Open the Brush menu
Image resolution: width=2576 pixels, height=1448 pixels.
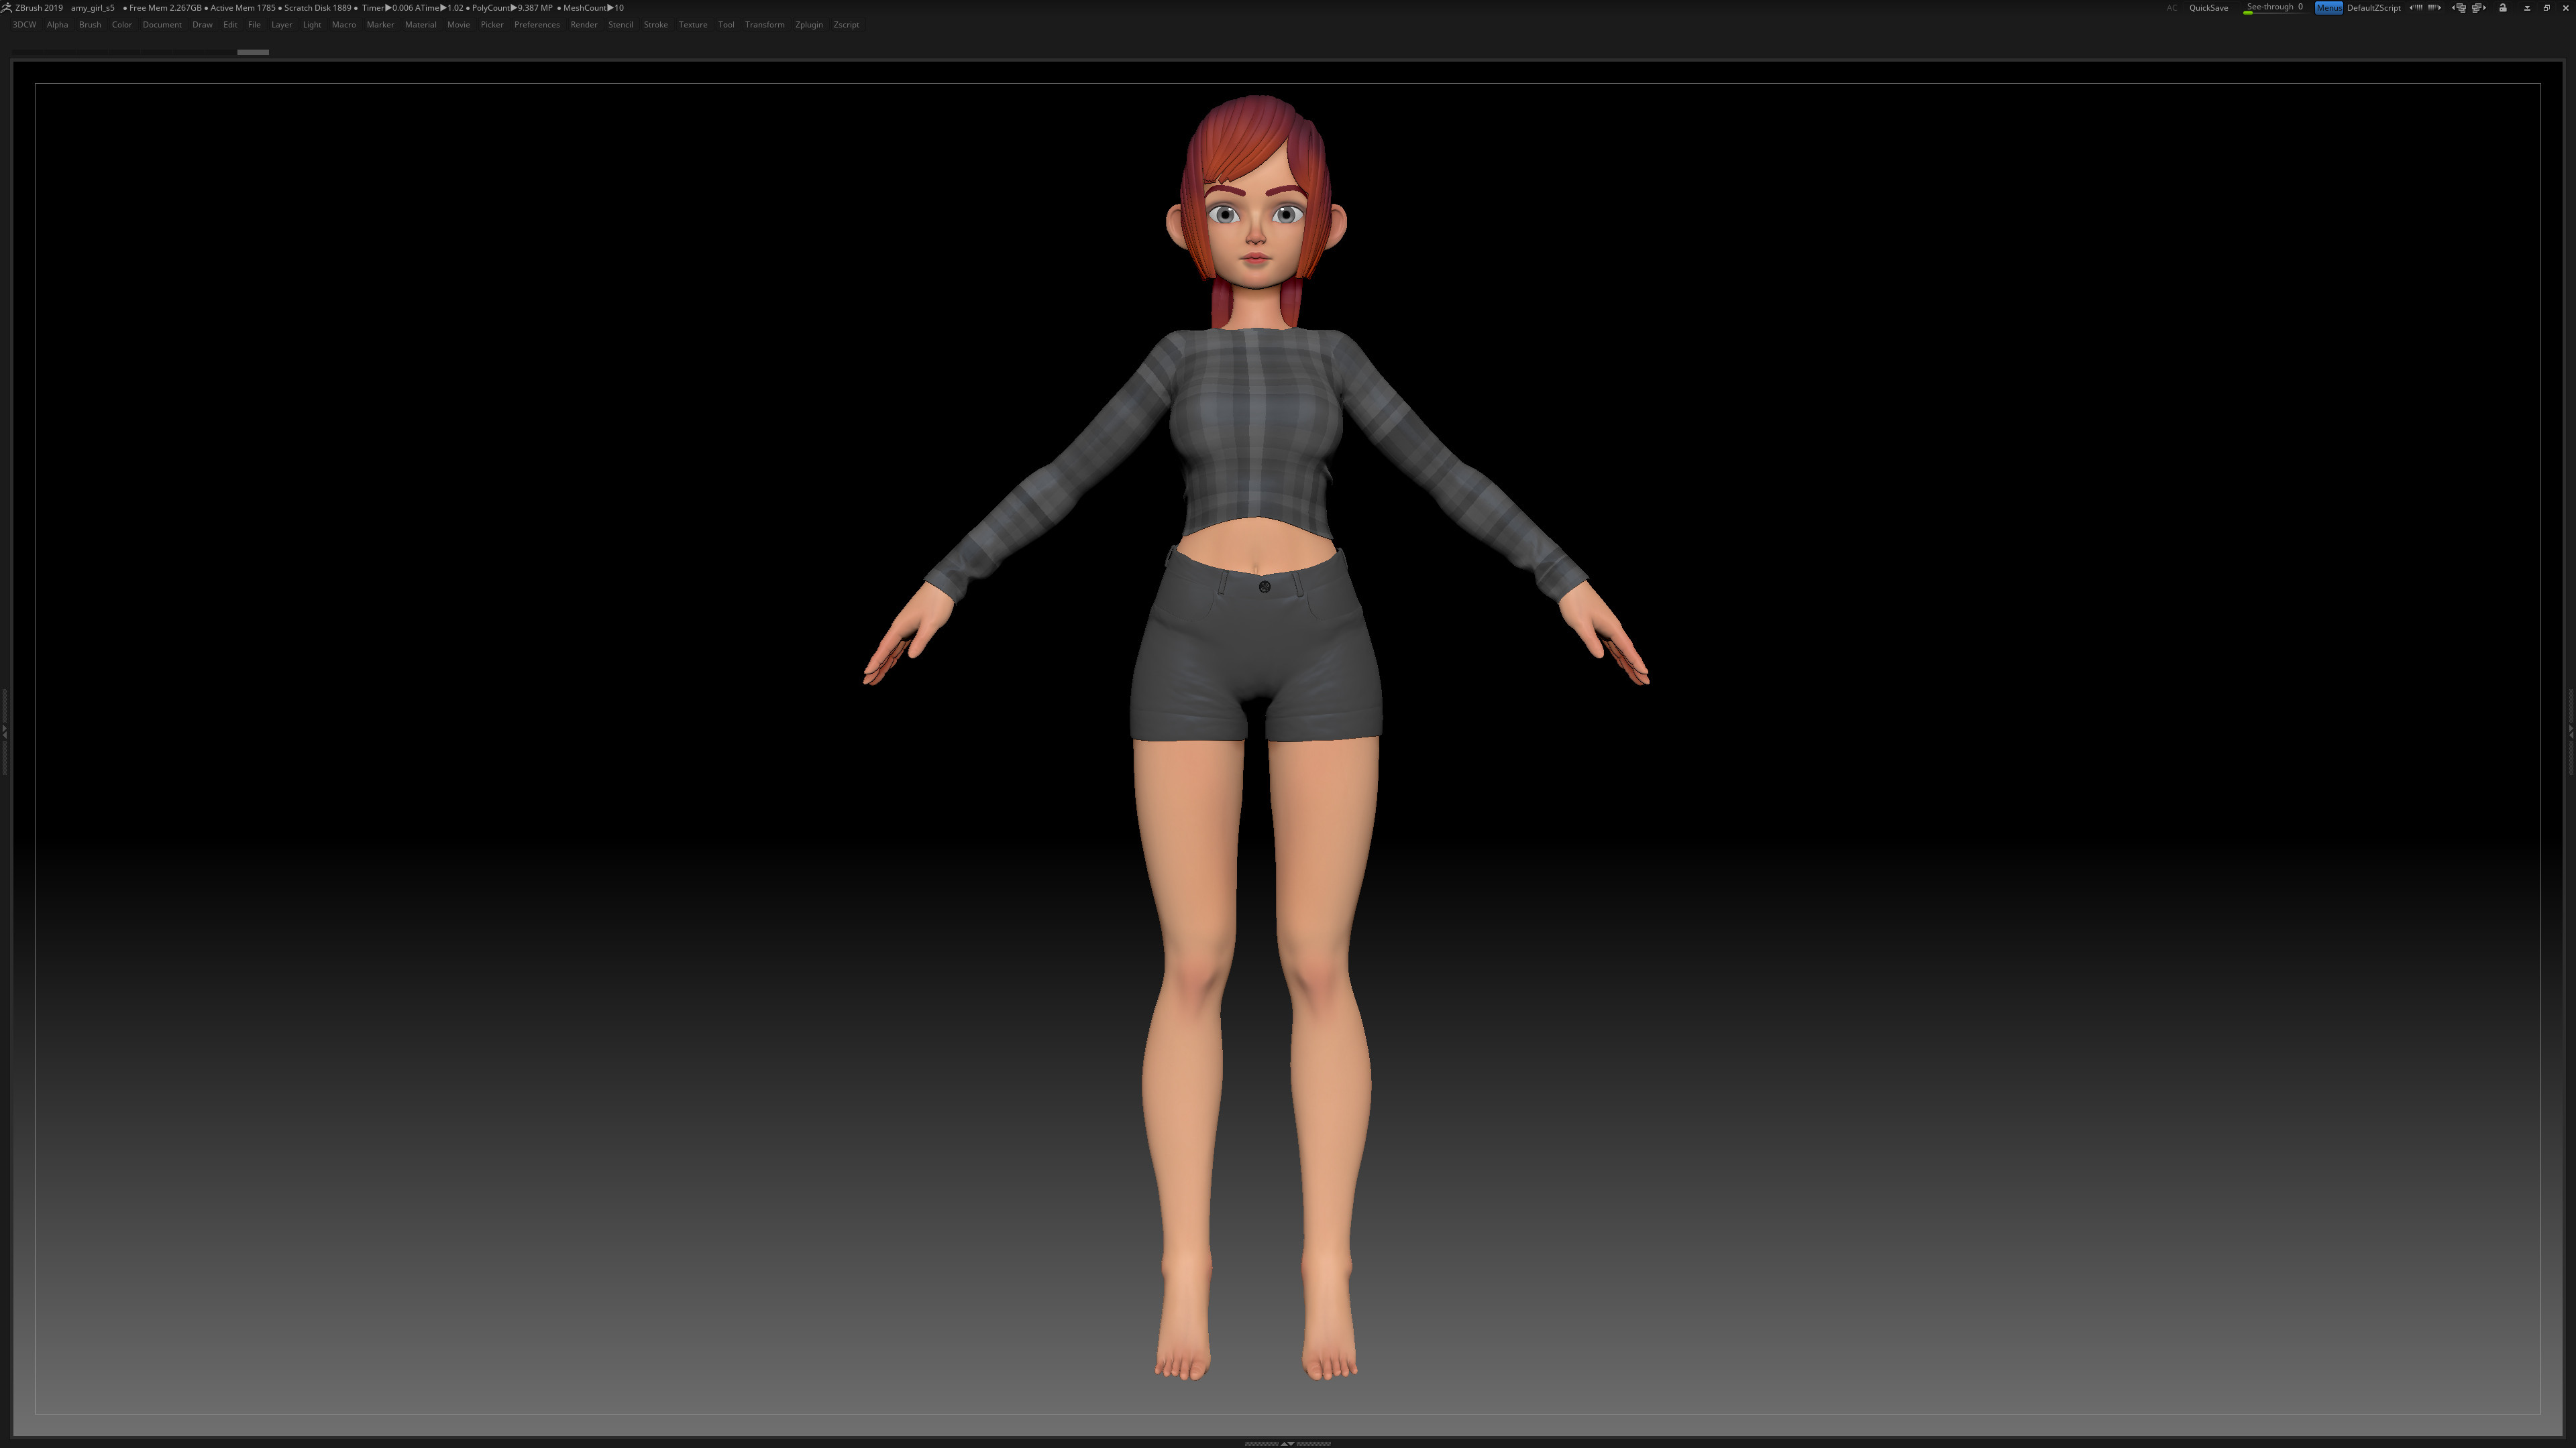tap(90, 25)
